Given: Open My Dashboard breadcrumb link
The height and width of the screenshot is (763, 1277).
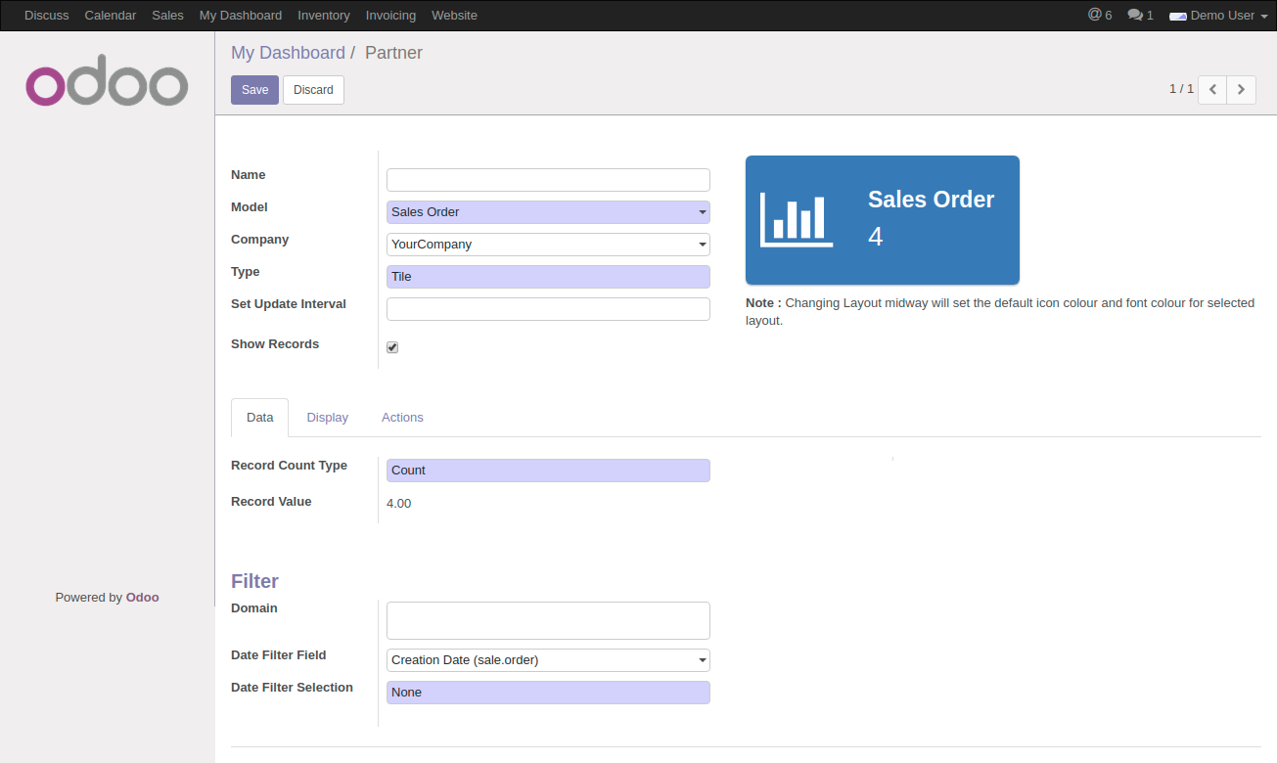Looking at the screenshot, I should tap(288, 53).
